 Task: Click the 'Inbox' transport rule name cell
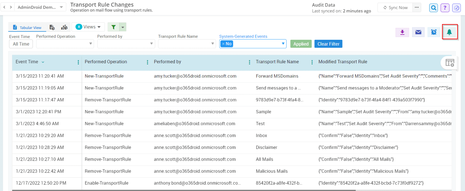[261, 136]
